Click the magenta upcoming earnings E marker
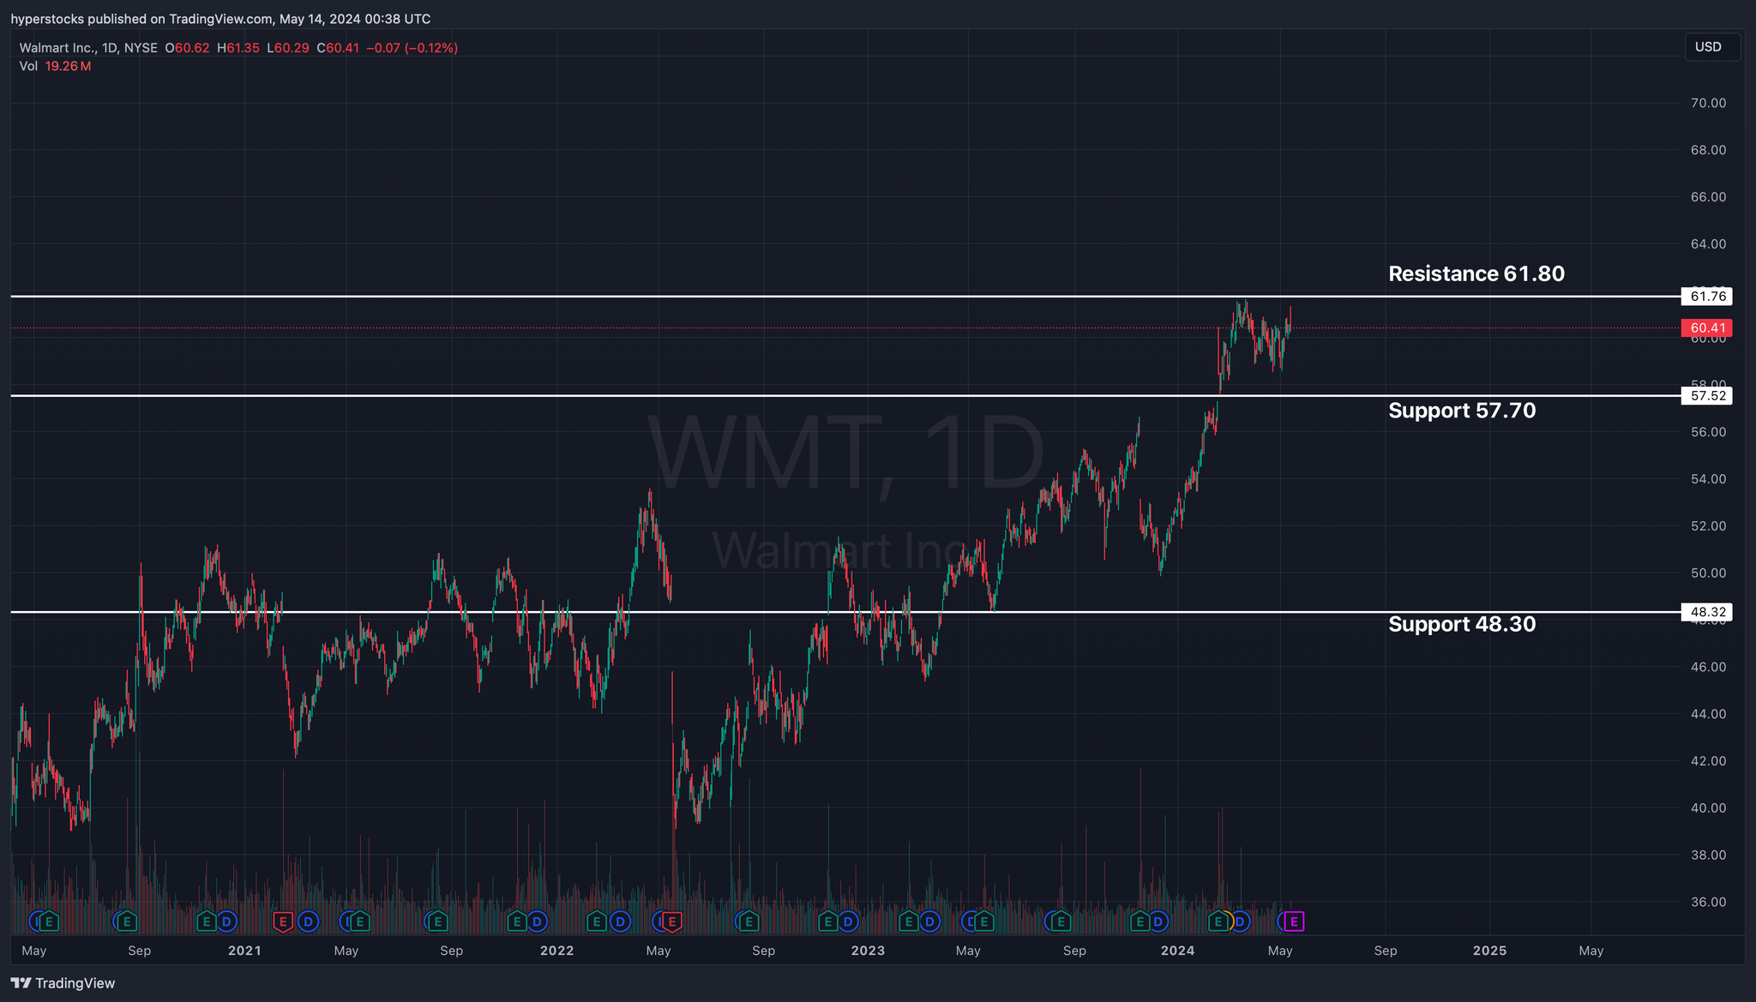This screenshot has height=1002, width=1756. click(1294, 921)
